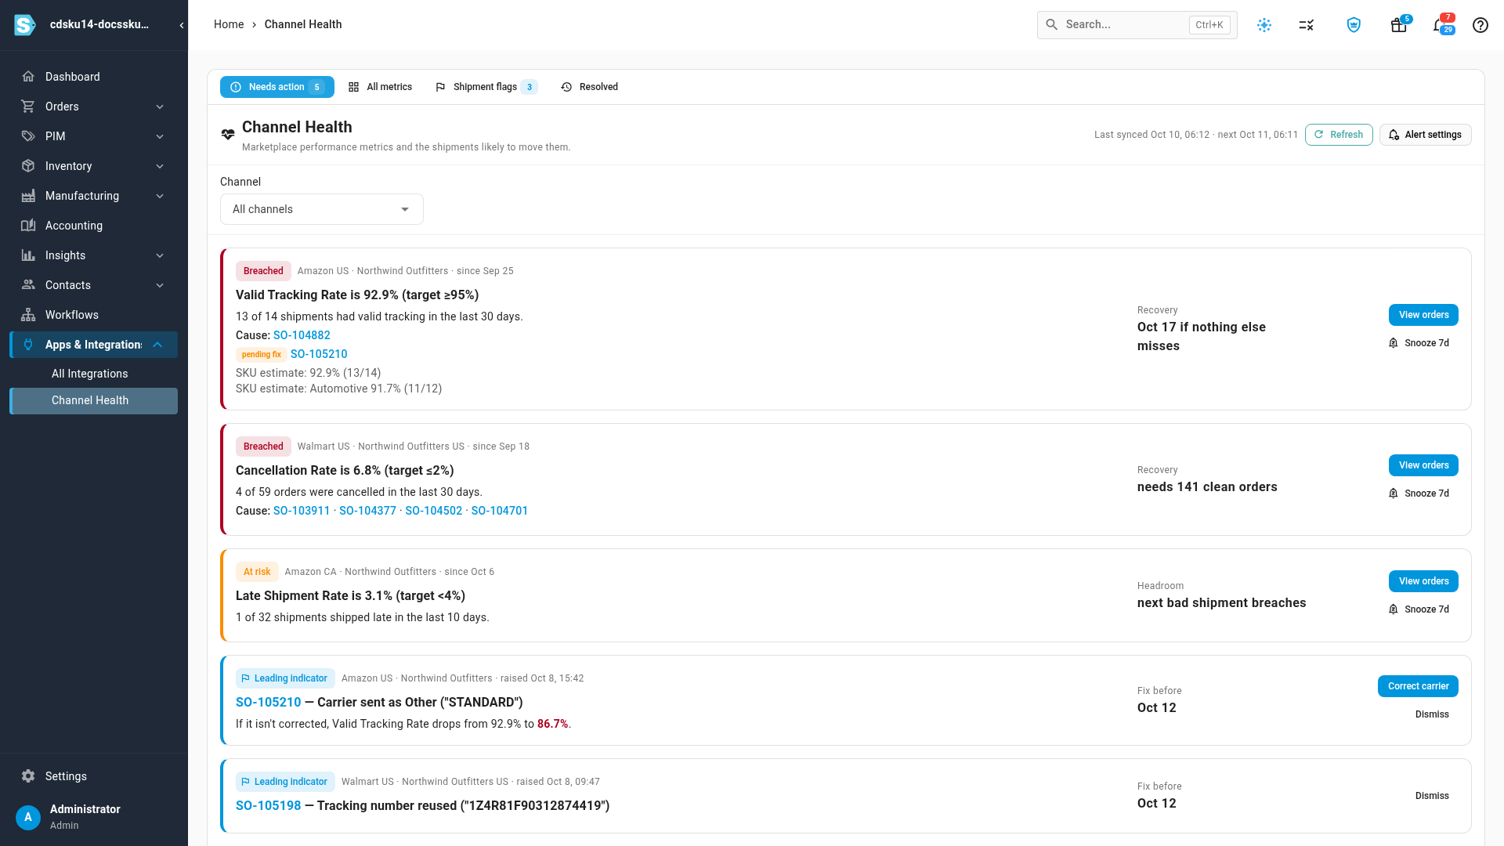The image size is (1504, 846).
Task: Select the Needs action tab
Action: click(277, 87)
